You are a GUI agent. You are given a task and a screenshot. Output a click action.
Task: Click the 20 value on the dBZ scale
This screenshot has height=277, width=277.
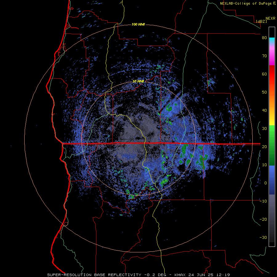click(x=264, y=147)
